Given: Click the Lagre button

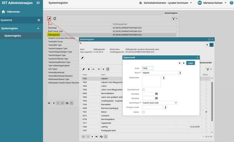Looking at the screenshot, I should point(191,63).
